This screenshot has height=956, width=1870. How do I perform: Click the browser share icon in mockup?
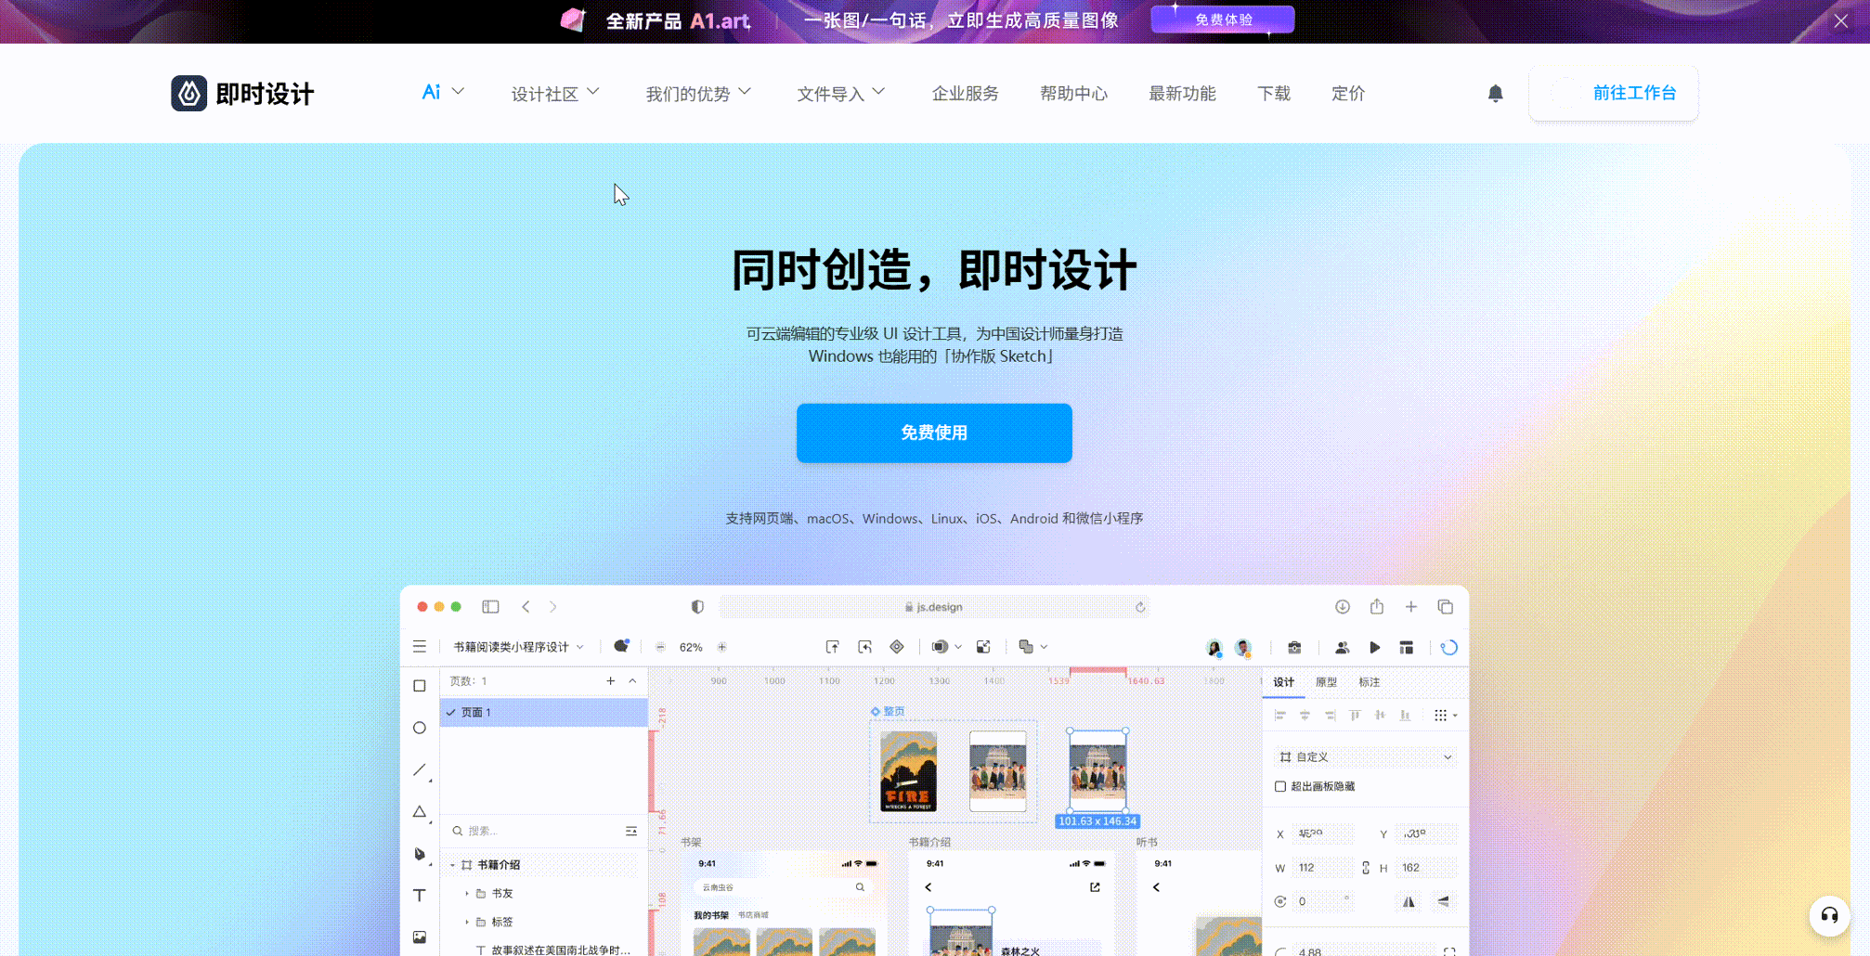click(1377, 606)
